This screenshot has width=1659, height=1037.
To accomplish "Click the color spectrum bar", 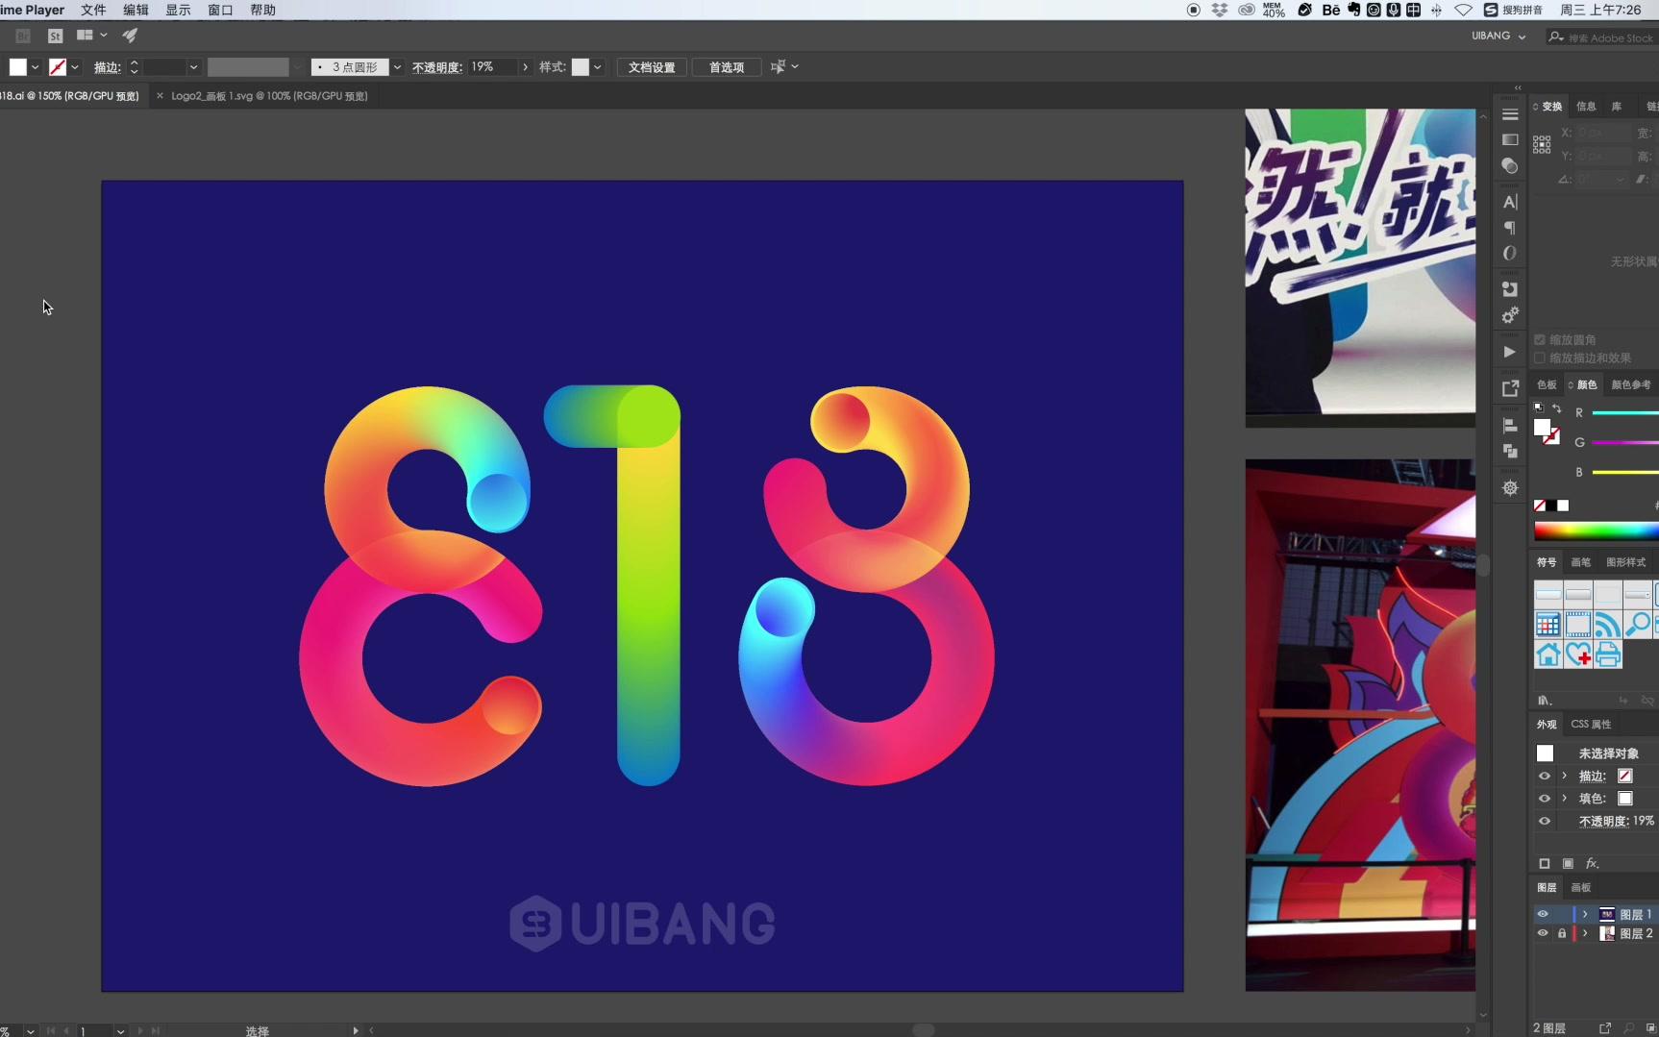I will click(x=1596, y=531).
